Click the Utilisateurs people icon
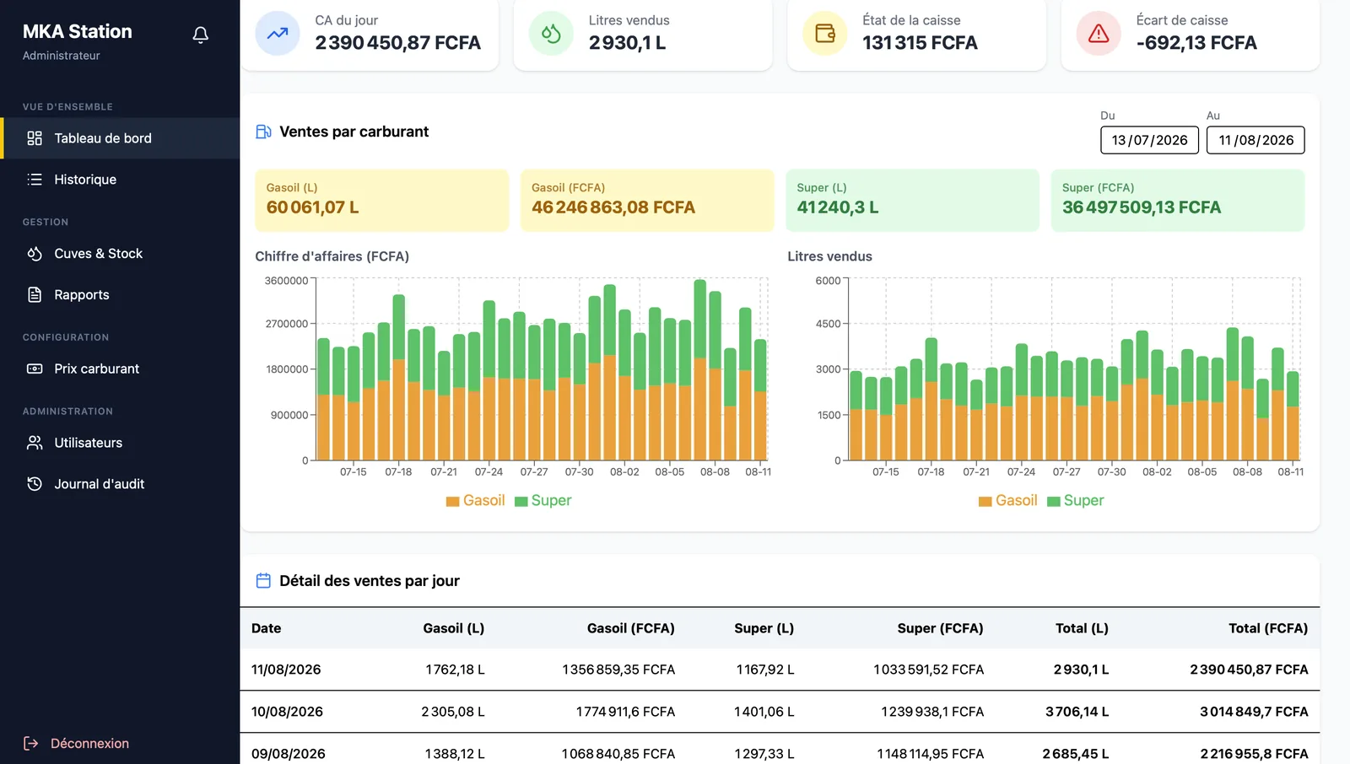Screen dimensions: 1350x764 pyautogui.click(x=35, y=443)
